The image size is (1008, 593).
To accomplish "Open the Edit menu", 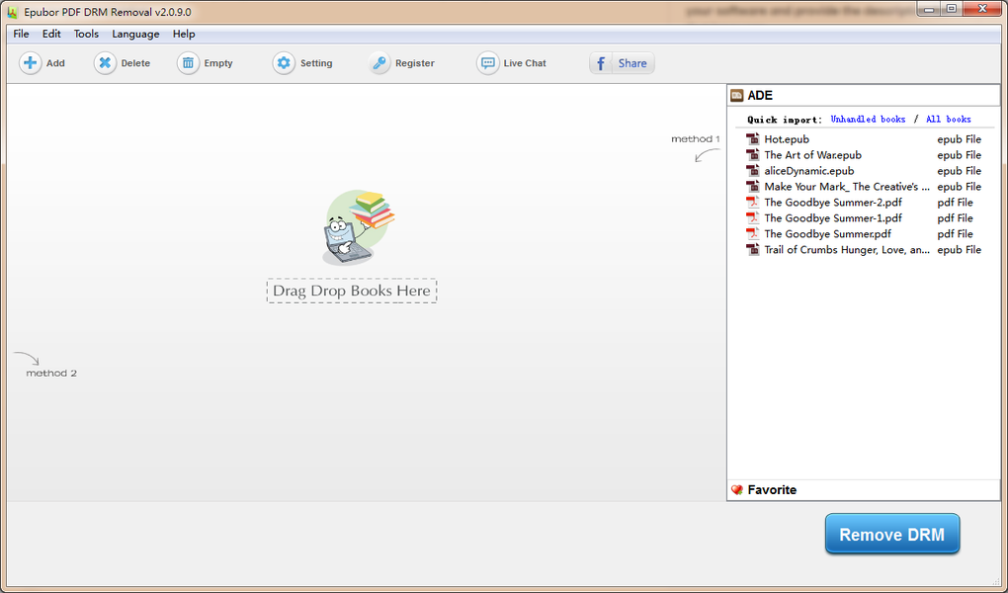I will coord(51,34).
